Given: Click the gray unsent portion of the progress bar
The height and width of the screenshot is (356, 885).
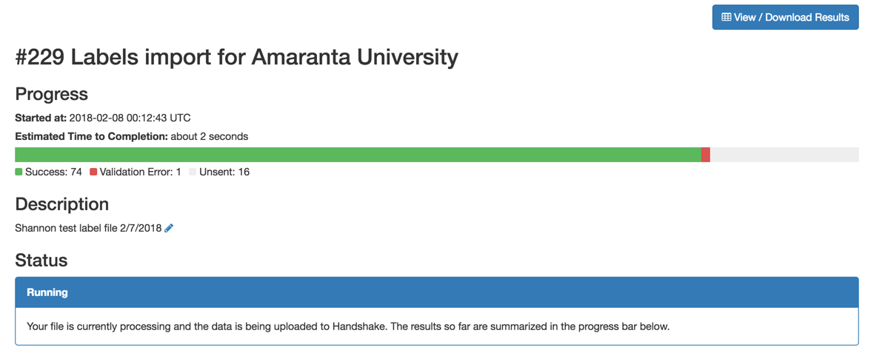Looking at the screenshot, I should (x=784, y=155).
